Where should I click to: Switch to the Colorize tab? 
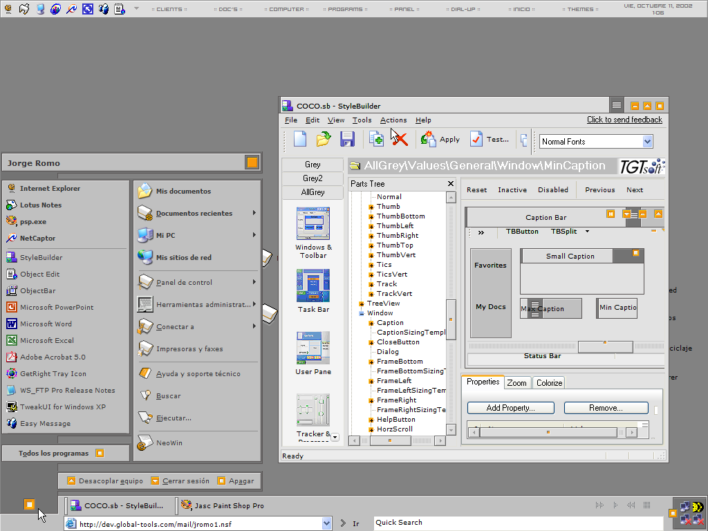click(549, 383)
